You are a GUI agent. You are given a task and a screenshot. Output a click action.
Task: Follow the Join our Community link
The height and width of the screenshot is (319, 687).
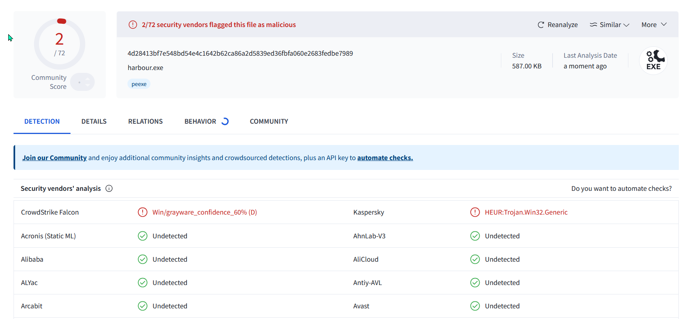(x=55, y=158)
